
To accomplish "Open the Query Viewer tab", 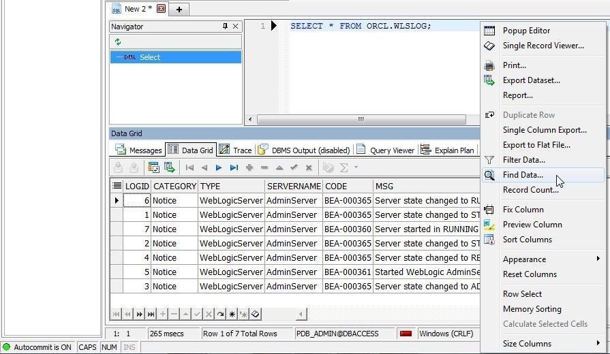I will [x=386, y=150].
